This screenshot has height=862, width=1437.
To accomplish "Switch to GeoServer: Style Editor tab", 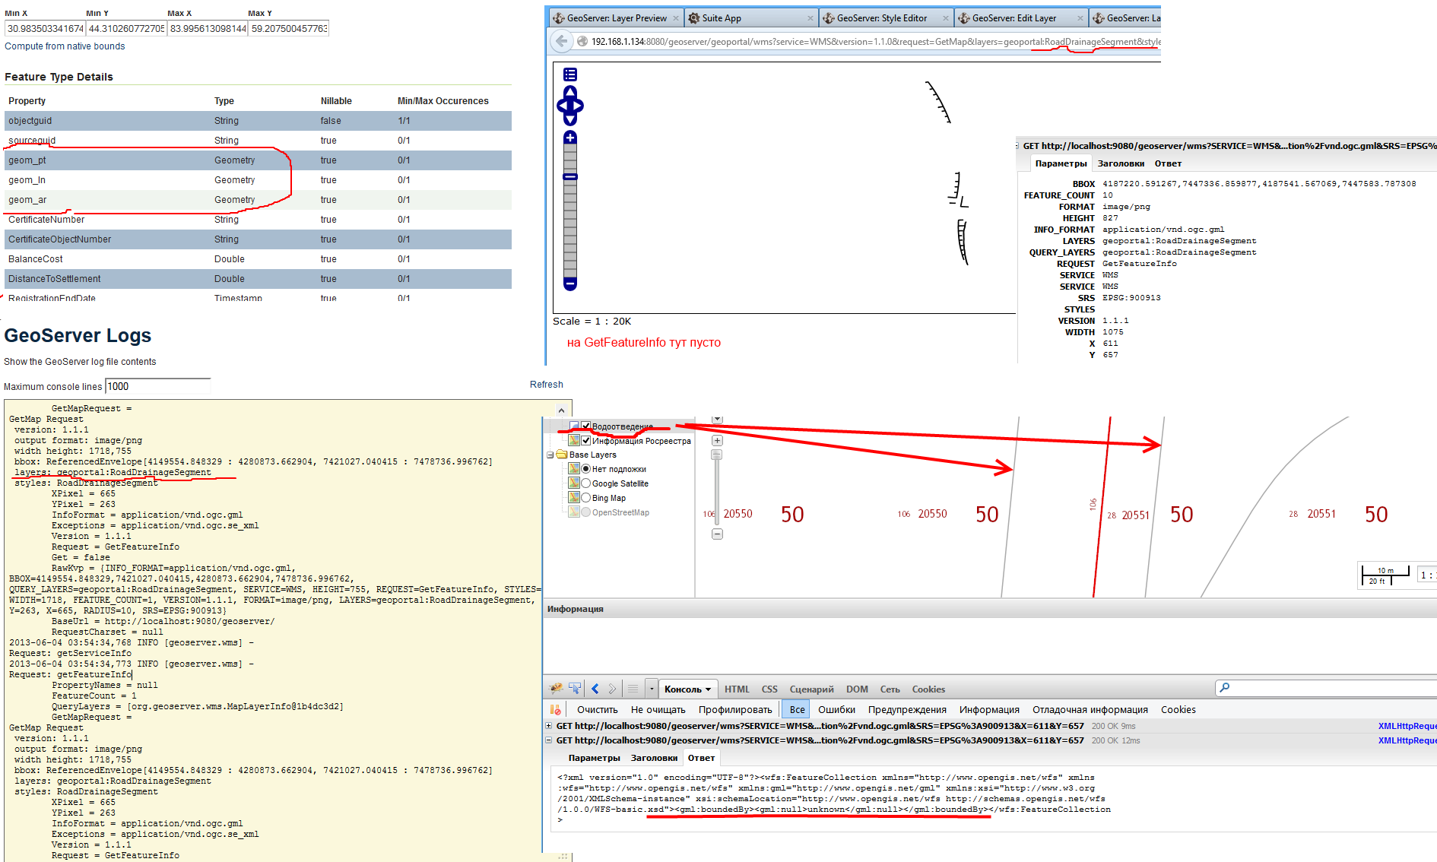I will coord(882,18).
